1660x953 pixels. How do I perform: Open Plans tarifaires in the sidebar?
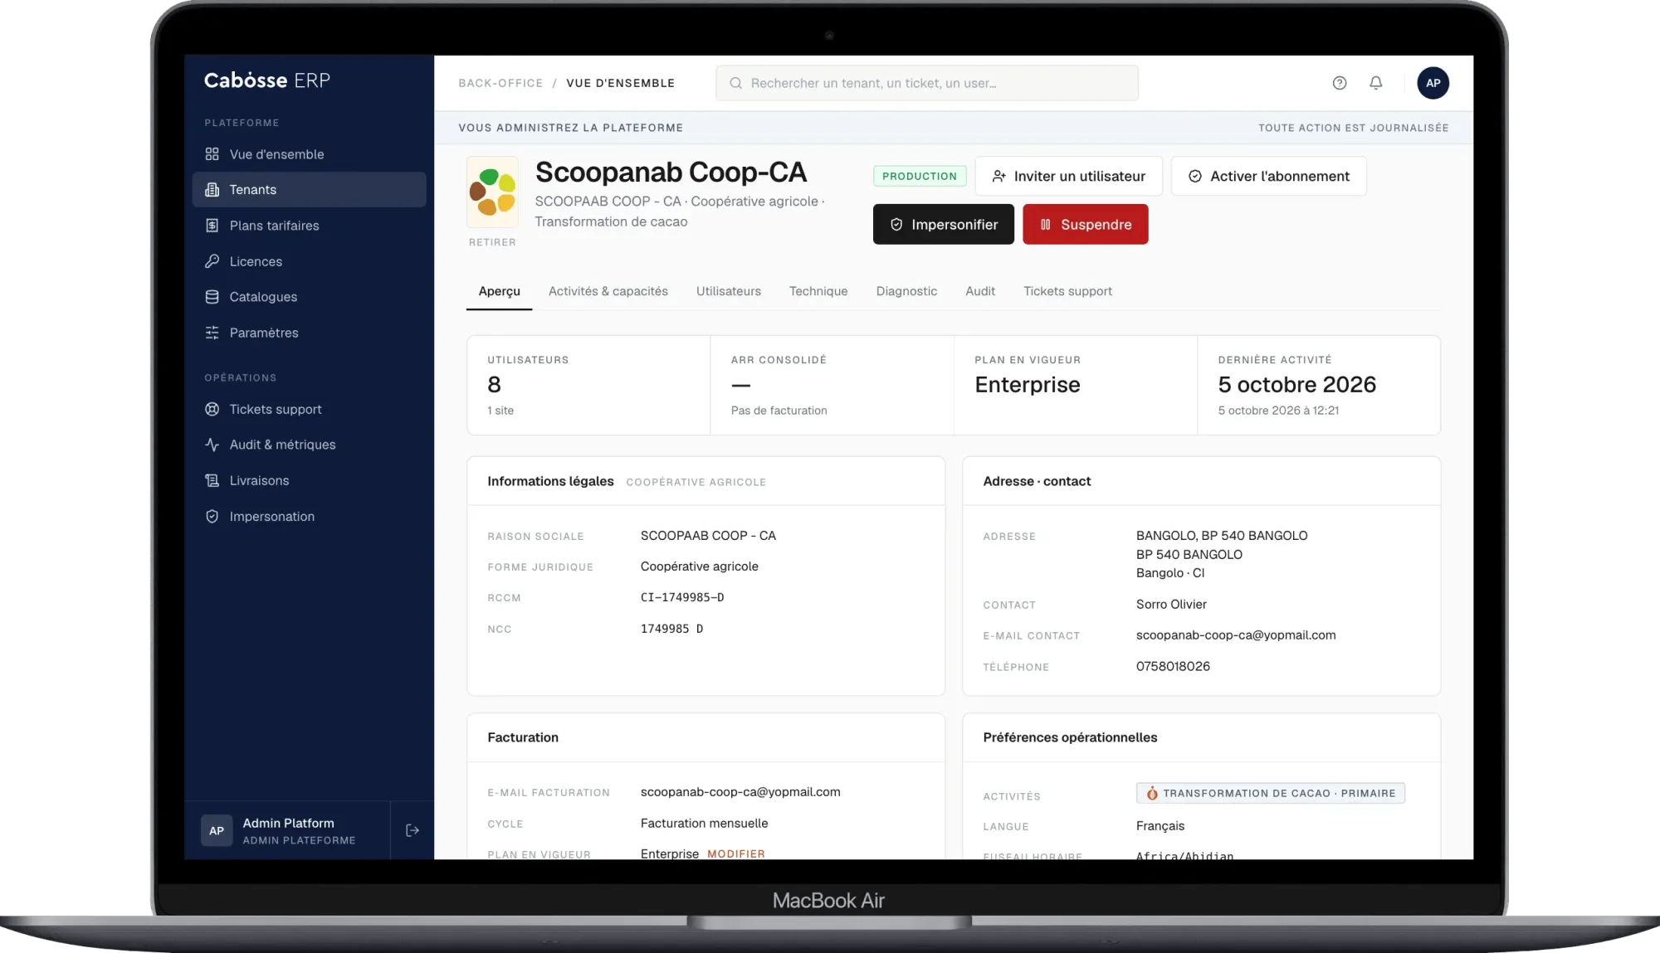(x=309, y=226)
